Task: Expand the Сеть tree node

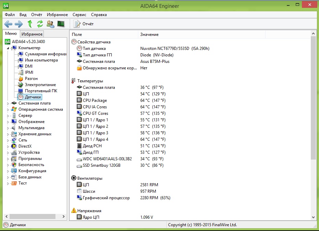Action: 8,140
